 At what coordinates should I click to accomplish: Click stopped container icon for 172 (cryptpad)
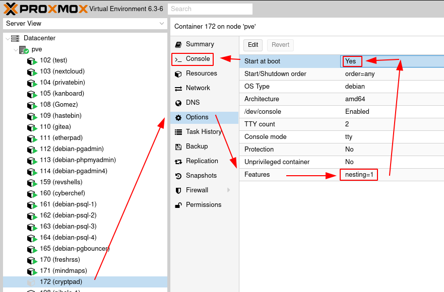point(31,282)
